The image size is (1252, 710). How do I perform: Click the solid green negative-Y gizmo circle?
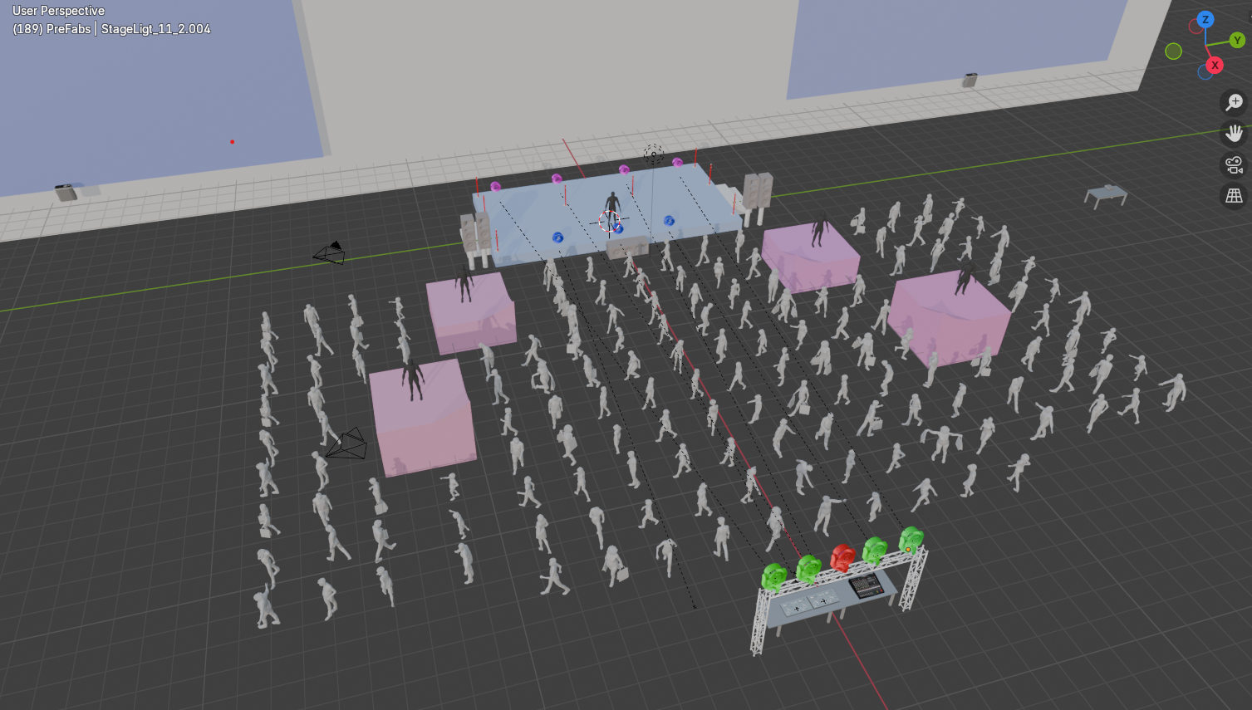pyautogui.click(x=1173, y=51)
